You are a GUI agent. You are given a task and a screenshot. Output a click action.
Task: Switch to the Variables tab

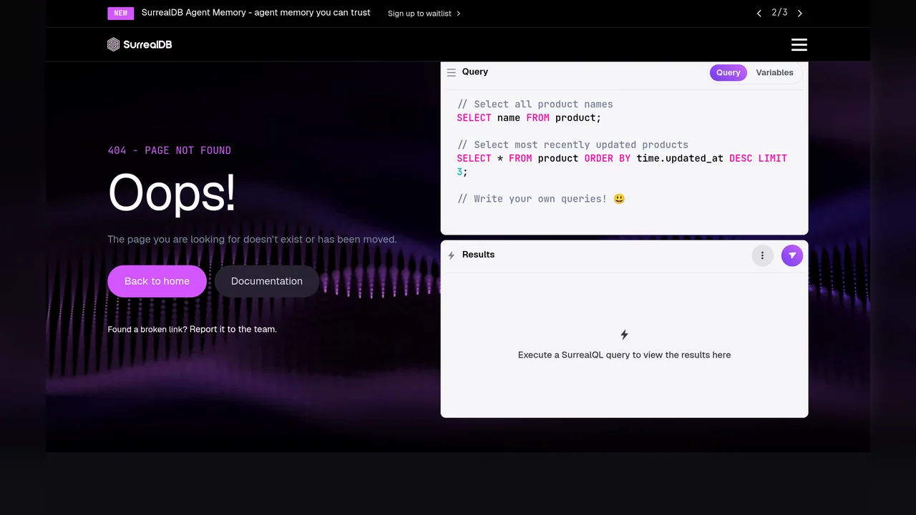pyautogui.click(x=774, y=72)
